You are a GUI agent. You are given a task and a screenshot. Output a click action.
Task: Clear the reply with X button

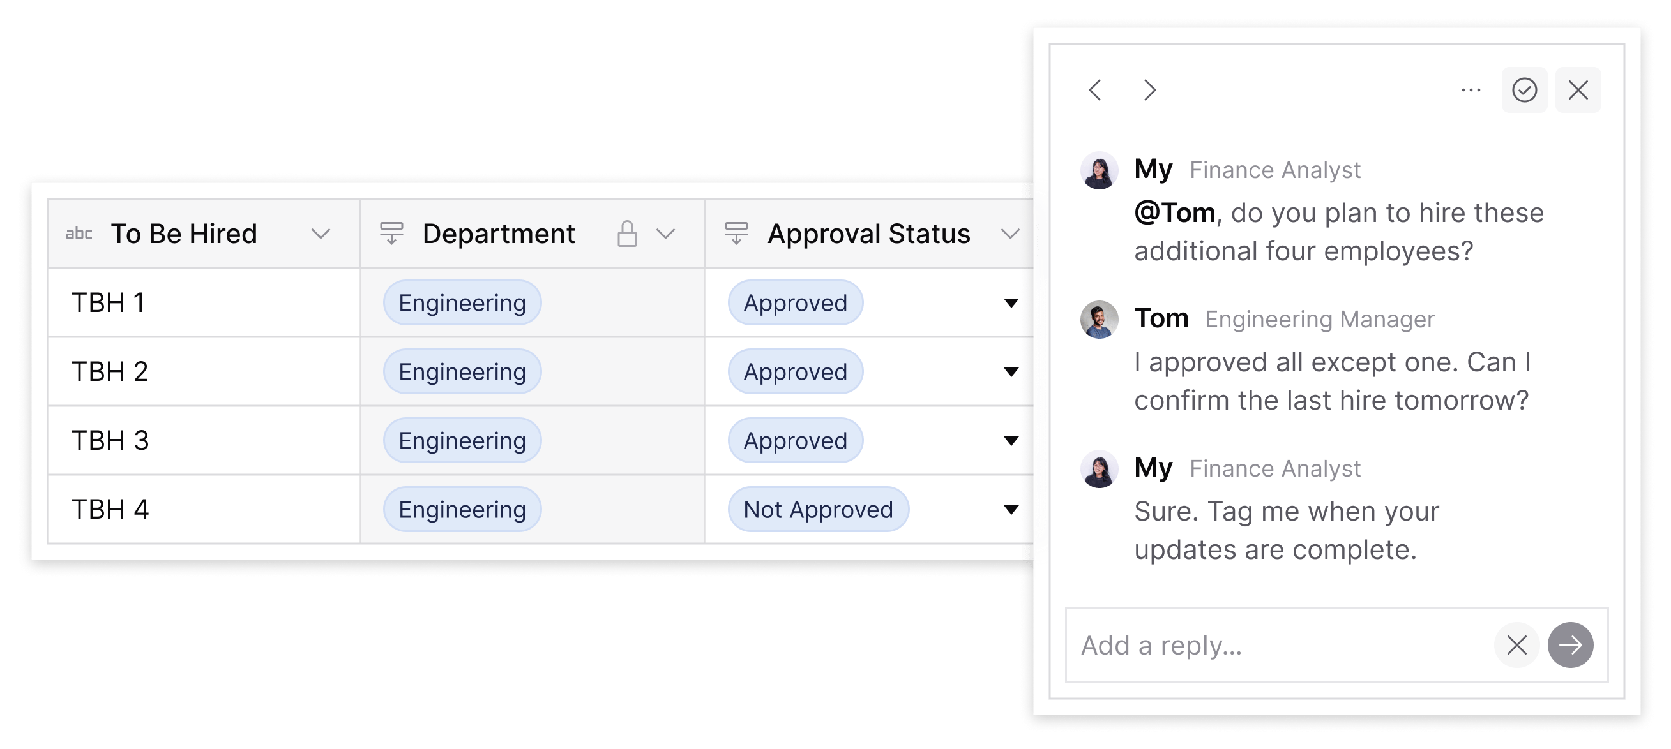pos(1516,644)
